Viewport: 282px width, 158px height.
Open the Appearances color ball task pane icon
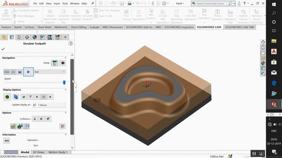pyautogui.click(x=263, y=63)
